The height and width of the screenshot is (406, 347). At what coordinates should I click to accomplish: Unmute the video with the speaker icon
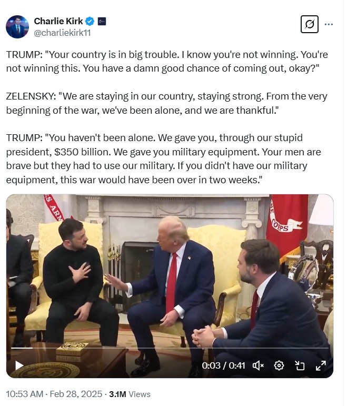click(258, 365)
